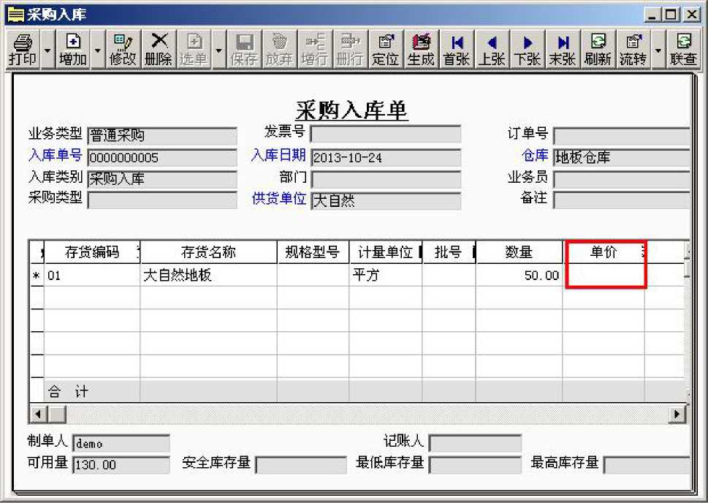Click the 记账人 field
The width and height of the screenshot is (708, 503).
tap(475, 443)
